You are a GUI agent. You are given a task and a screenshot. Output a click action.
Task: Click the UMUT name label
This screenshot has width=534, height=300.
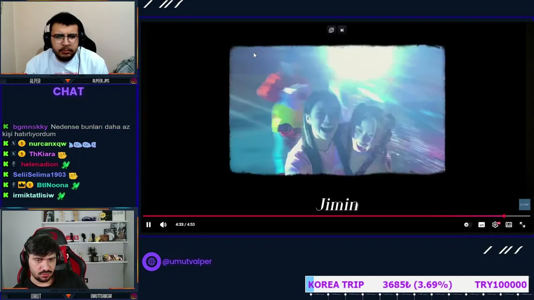click(x=36, y=296)
